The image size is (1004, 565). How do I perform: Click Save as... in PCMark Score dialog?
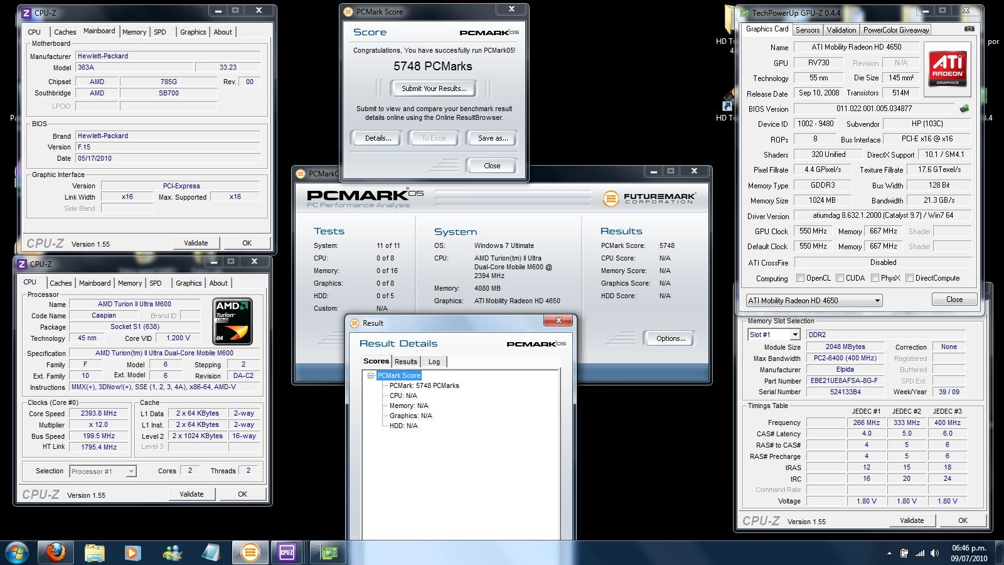(493, 138)
